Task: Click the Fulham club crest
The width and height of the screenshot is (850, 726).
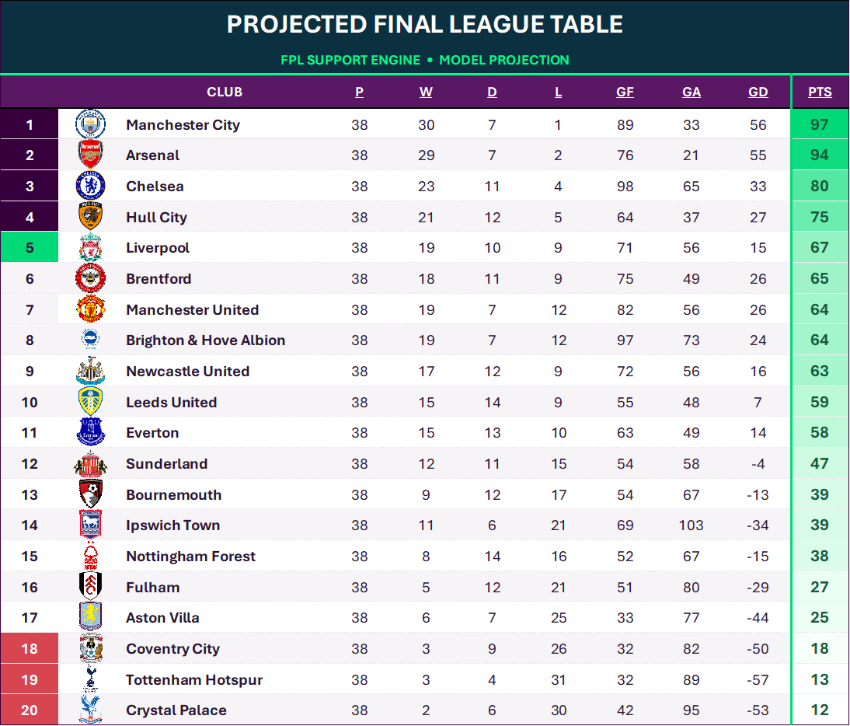Action: [91, 587]
